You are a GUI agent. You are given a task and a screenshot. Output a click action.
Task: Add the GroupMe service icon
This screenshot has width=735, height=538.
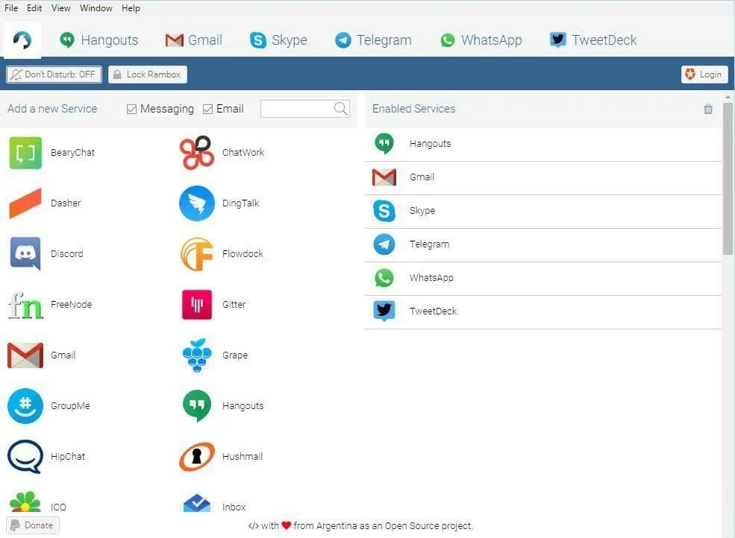coord(25,406)
